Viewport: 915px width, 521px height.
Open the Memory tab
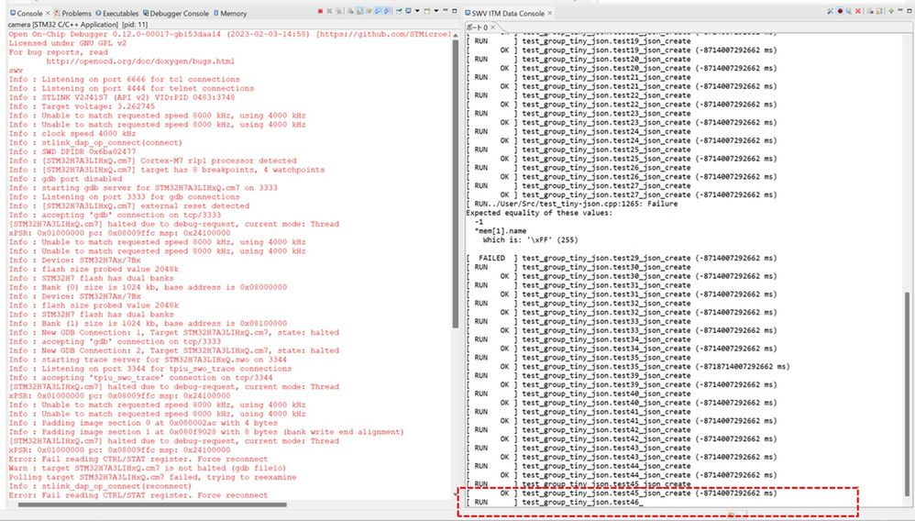point(230,13)
